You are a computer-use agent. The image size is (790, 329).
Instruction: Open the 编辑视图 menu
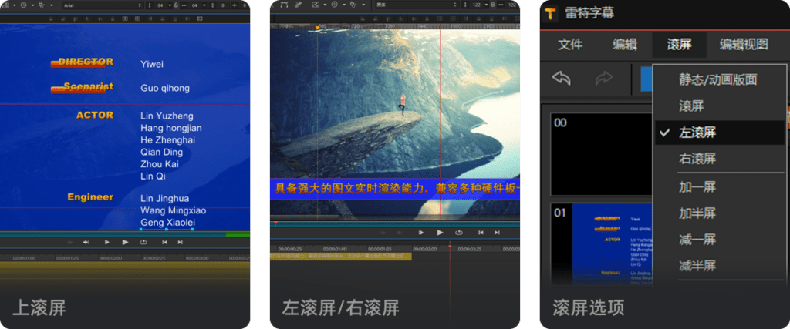744,44
